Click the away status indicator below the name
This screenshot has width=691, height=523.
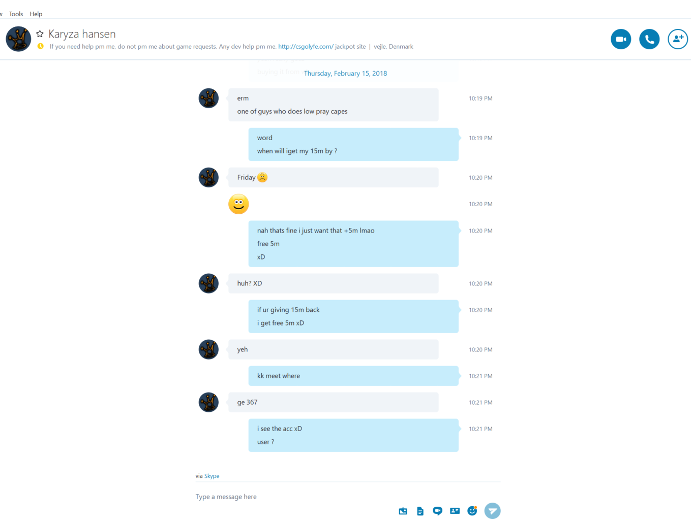click(41, 46)
